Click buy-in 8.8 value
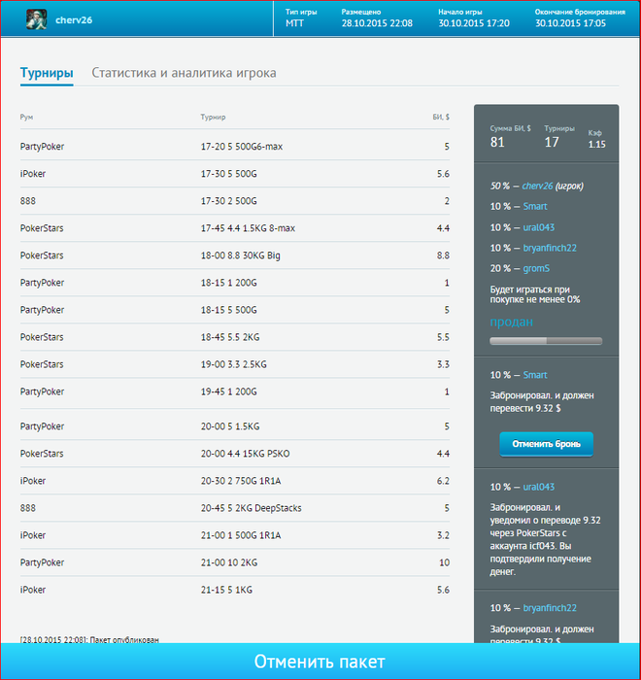The width and height of the screenshot is (641, 680). [443, 255]
